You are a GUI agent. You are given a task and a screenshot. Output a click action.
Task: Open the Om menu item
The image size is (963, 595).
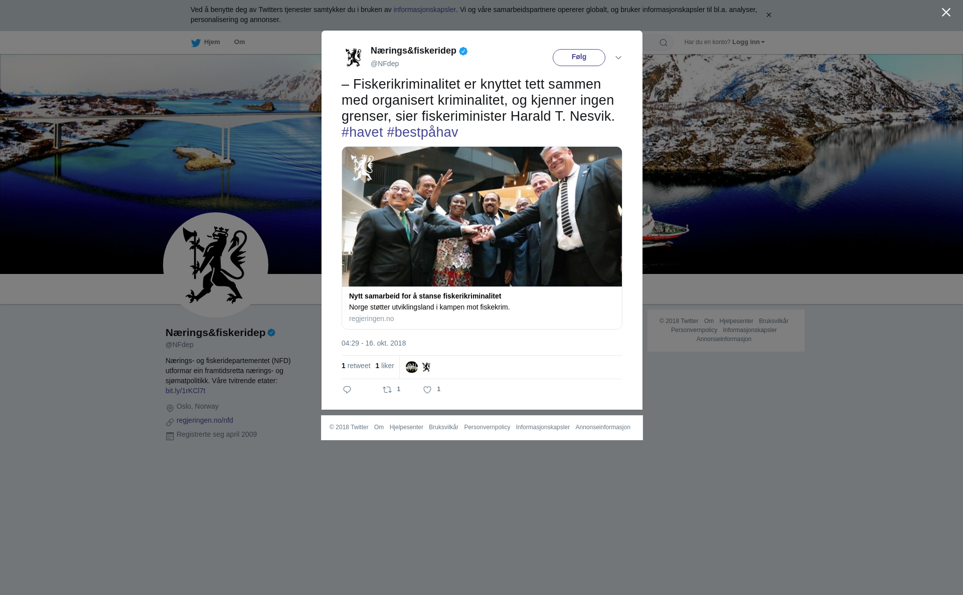239,42
